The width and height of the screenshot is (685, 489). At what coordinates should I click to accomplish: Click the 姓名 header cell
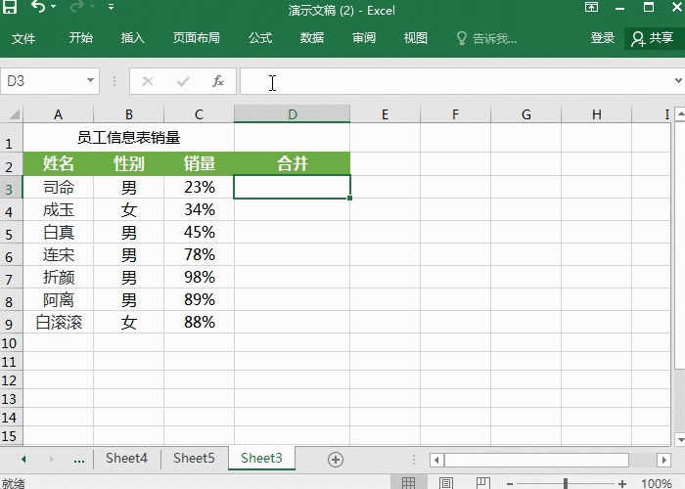click(x=58, y=163)
